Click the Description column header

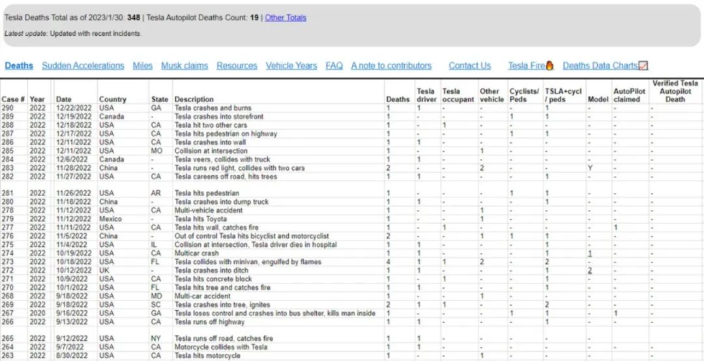pos(194,100)
